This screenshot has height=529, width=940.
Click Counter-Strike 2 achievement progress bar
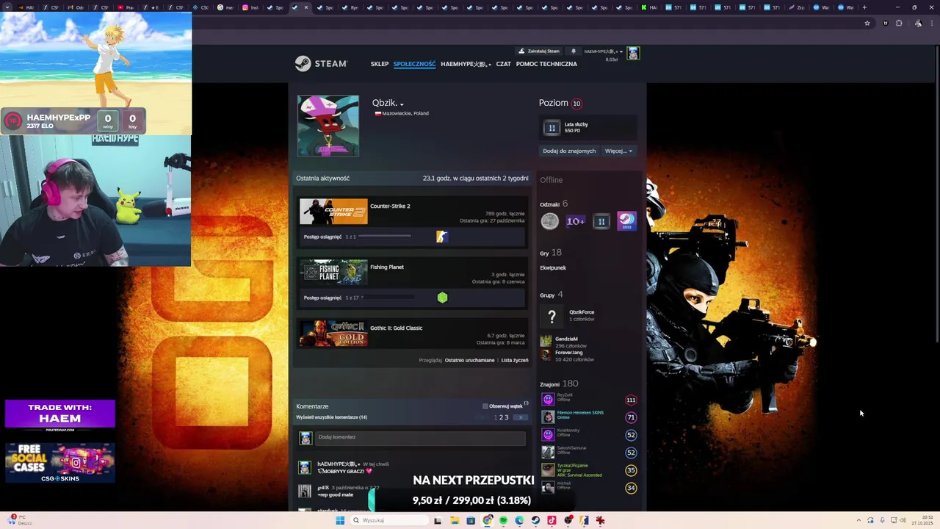385,237
